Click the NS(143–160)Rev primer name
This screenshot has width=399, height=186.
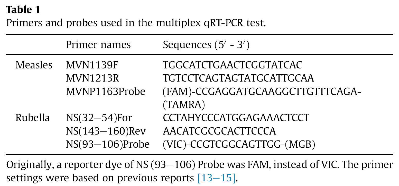pos(106,131)
